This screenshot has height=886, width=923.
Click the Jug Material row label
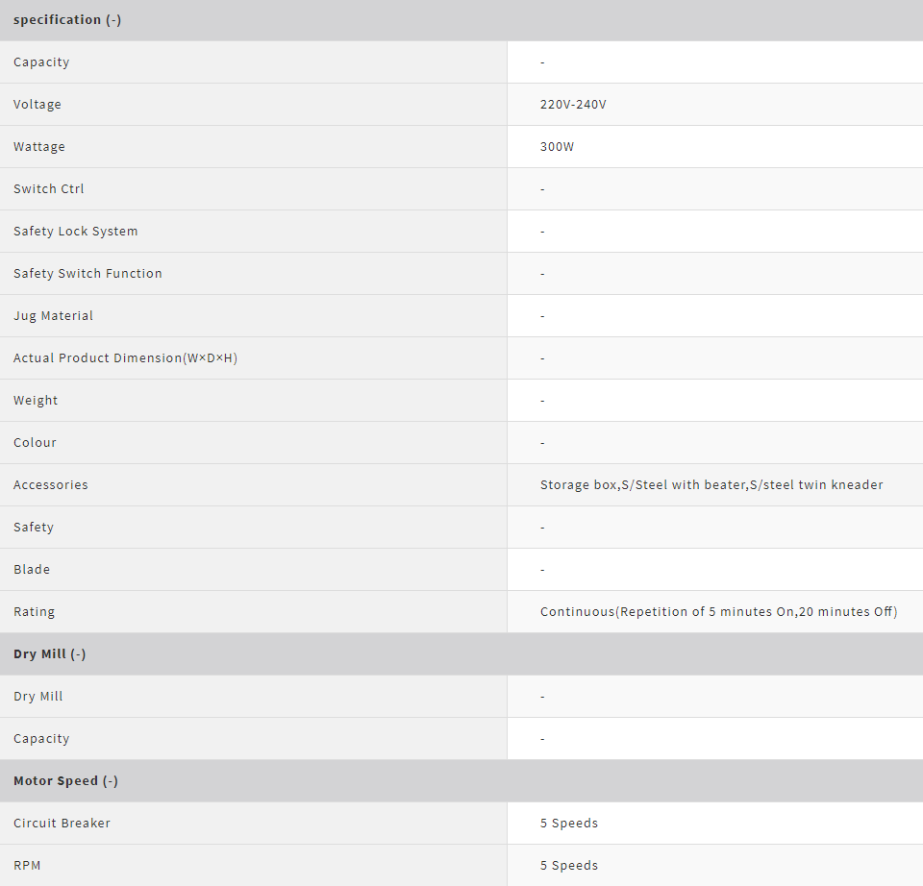53,316
